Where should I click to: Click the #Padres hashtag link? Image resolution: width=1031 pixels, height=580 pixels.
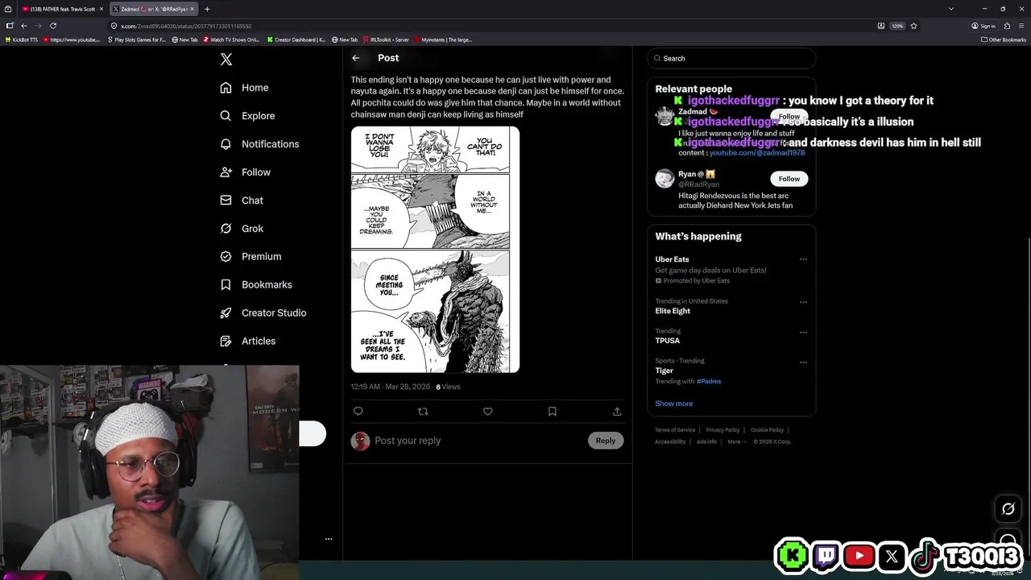pyautogui.click(x=709, y=381)
